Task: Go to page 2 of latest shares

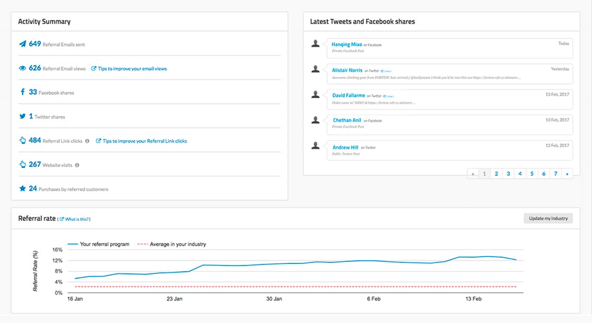Action: [x=496, y=174]
